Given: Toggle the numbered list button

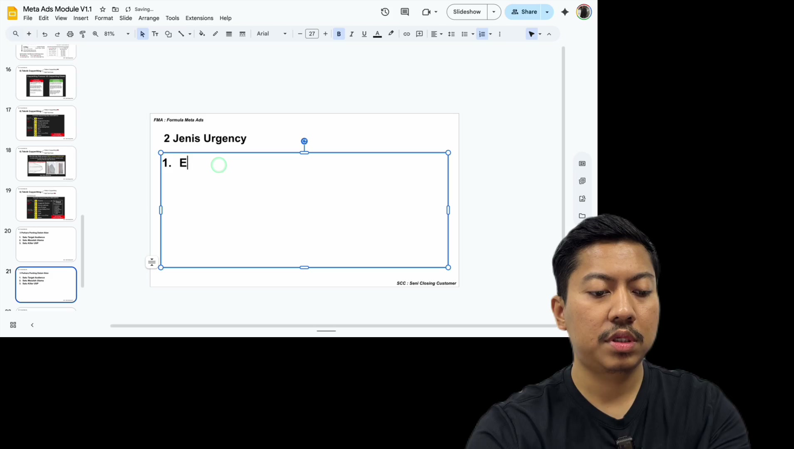Looking at the screenshot, I should pos(482,34).
